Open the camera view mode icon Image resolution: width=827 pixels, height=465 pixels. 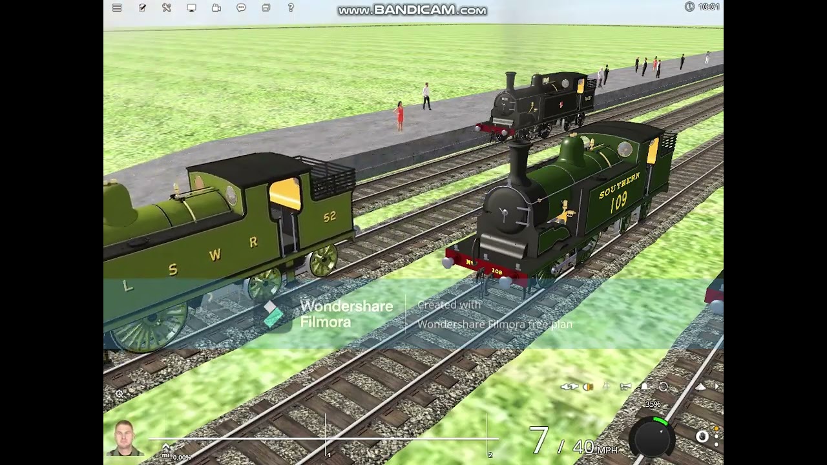coord(216,8)
